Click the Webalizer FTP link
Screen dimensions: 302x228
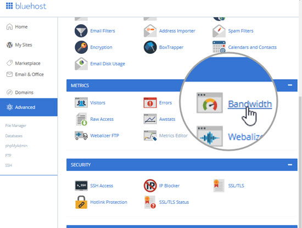pyautogui.click(x=104, y=136)
